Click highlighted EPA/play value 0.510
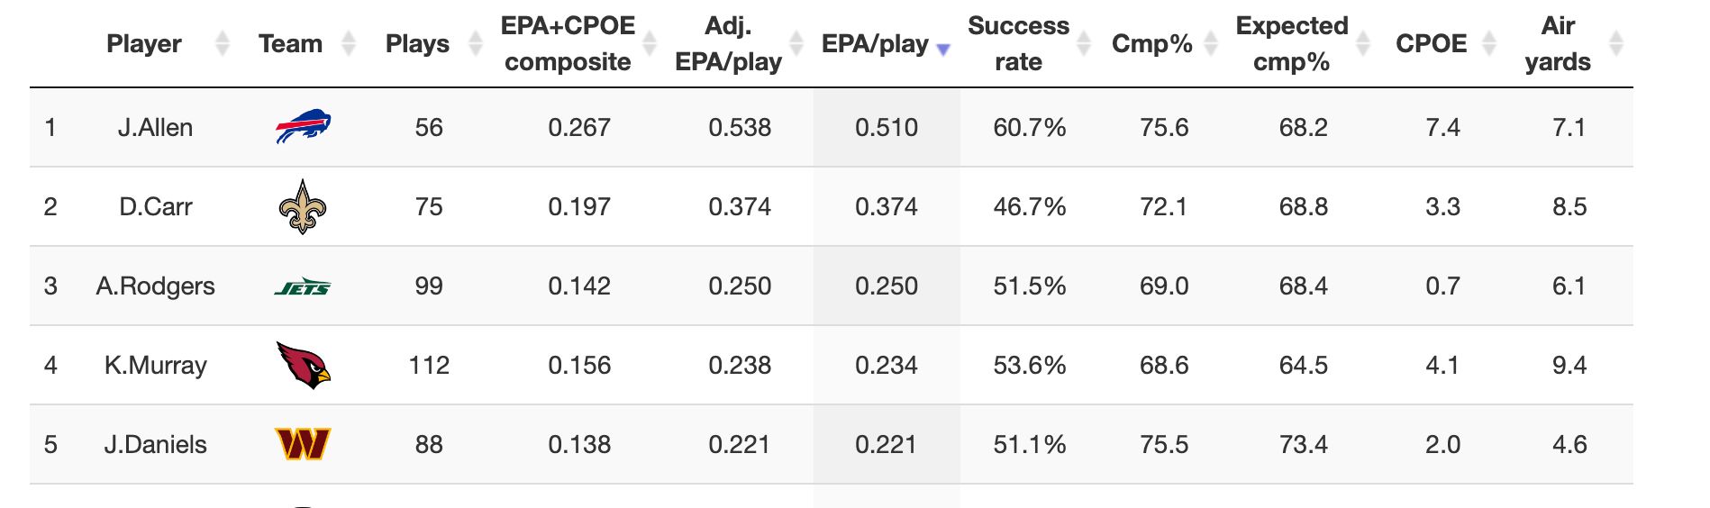Screen dimensions: 1710x508 point(887,128)
